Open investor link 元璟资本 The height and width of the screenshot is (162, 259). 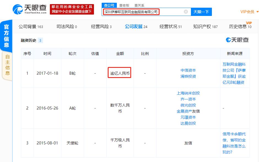coord(188,118)
